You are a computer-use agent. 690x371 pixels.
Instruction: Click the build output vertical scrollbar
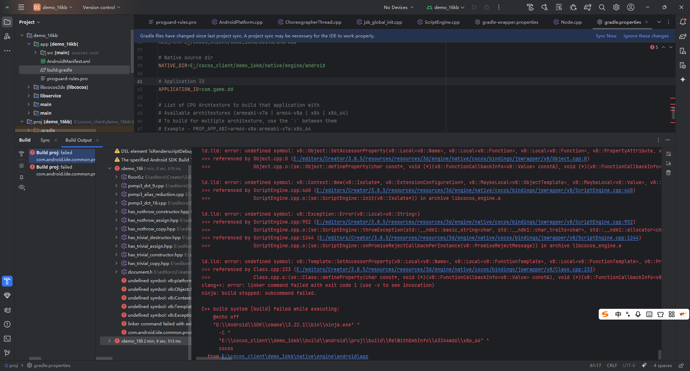pyautogui.click(x=659, y=354)
